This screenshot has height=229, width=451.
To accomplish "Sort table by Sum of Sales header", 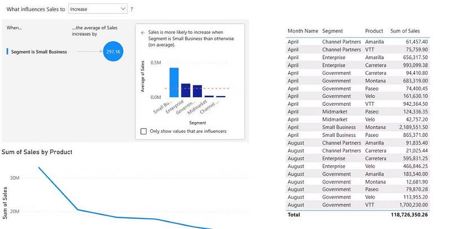I will (405, 31).
